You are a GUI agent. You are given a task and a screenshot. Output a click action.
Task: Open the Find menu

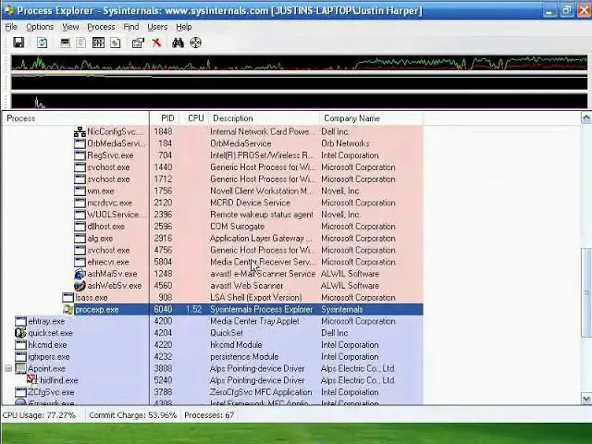(131, 27)
